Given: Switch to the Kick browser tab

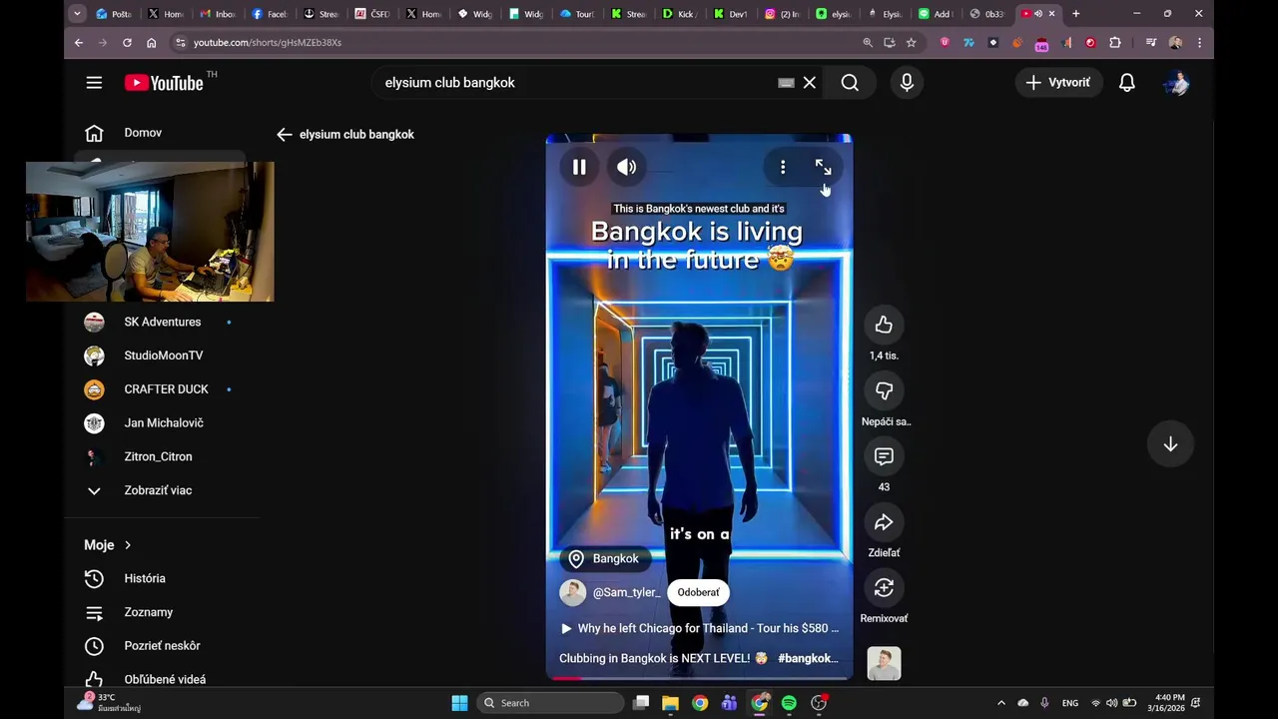Looking at the screenshot, I should coord(681,14).
